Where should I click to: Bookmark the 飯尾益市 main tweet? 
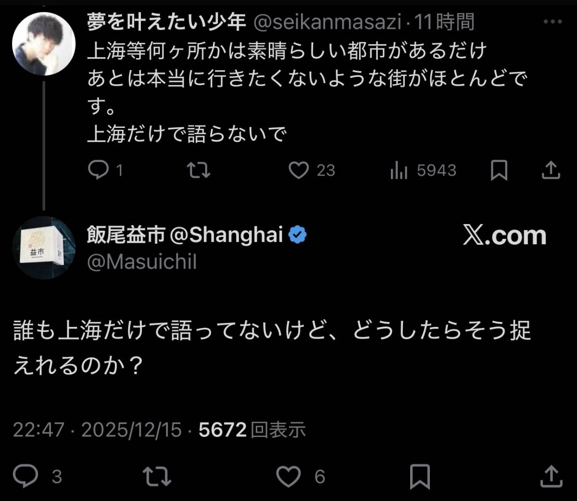tap(419, 476)
